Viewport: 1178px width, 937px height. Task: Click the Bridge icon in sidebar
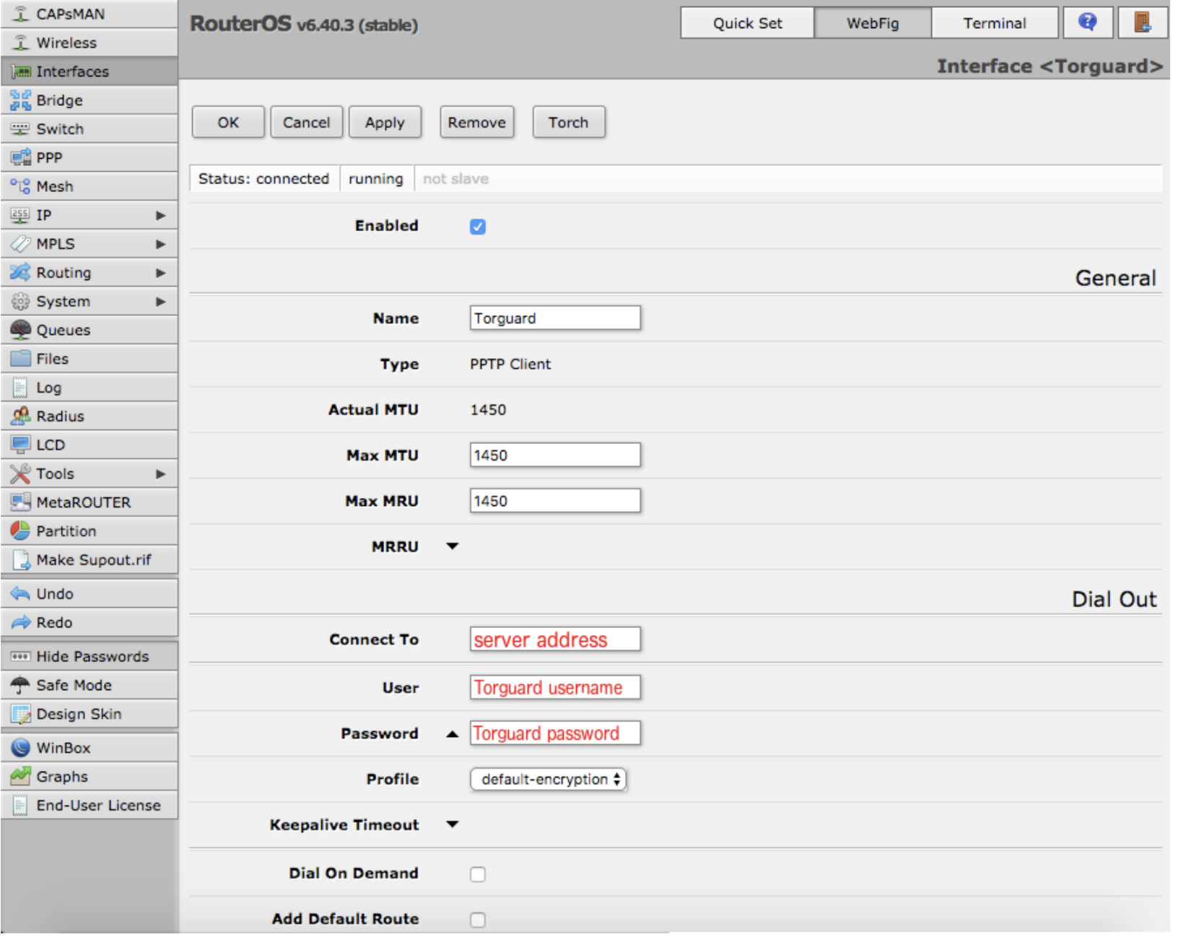[21, 100]
